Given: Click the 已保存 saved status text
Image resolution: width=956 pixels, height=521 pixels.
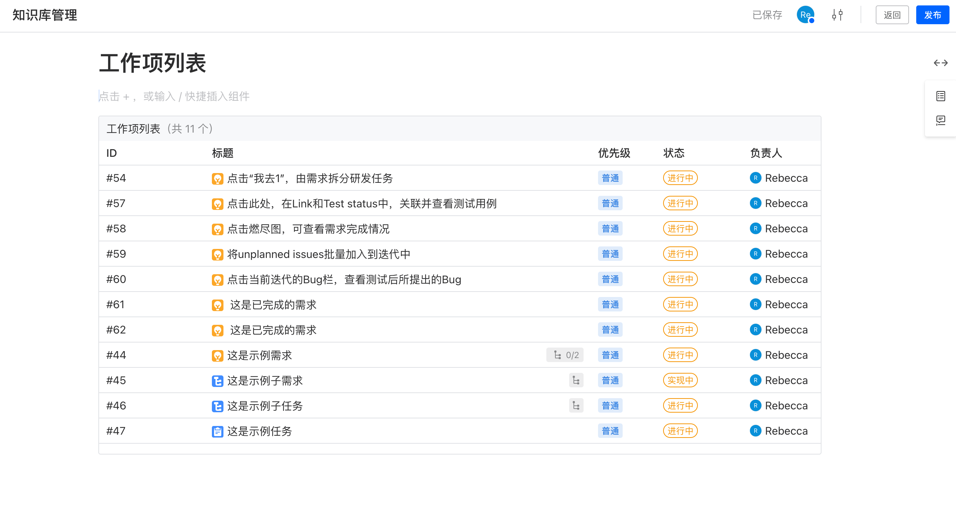Looking at the screenshot, I should [767, 15].
